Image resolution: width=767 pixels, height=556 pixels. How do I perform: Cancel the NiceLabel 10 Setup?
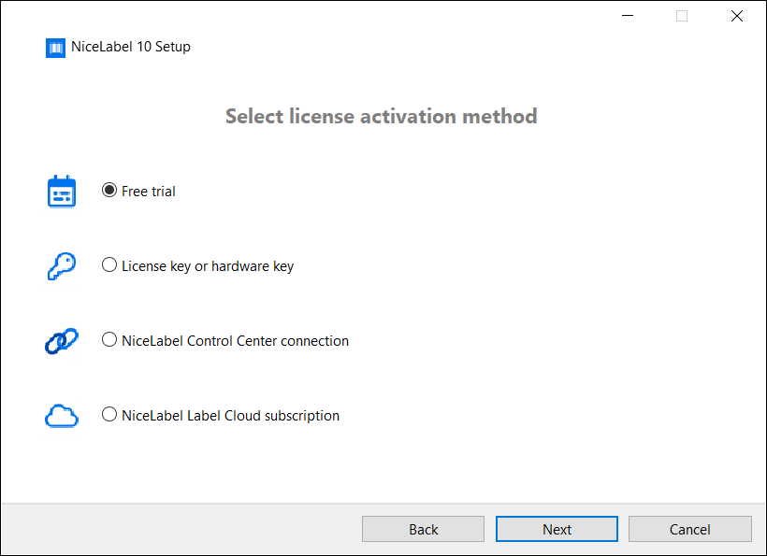click(x=689, y=528)
